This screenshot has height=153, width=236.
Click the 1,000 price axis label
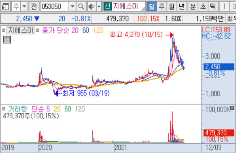click(213, 94)
